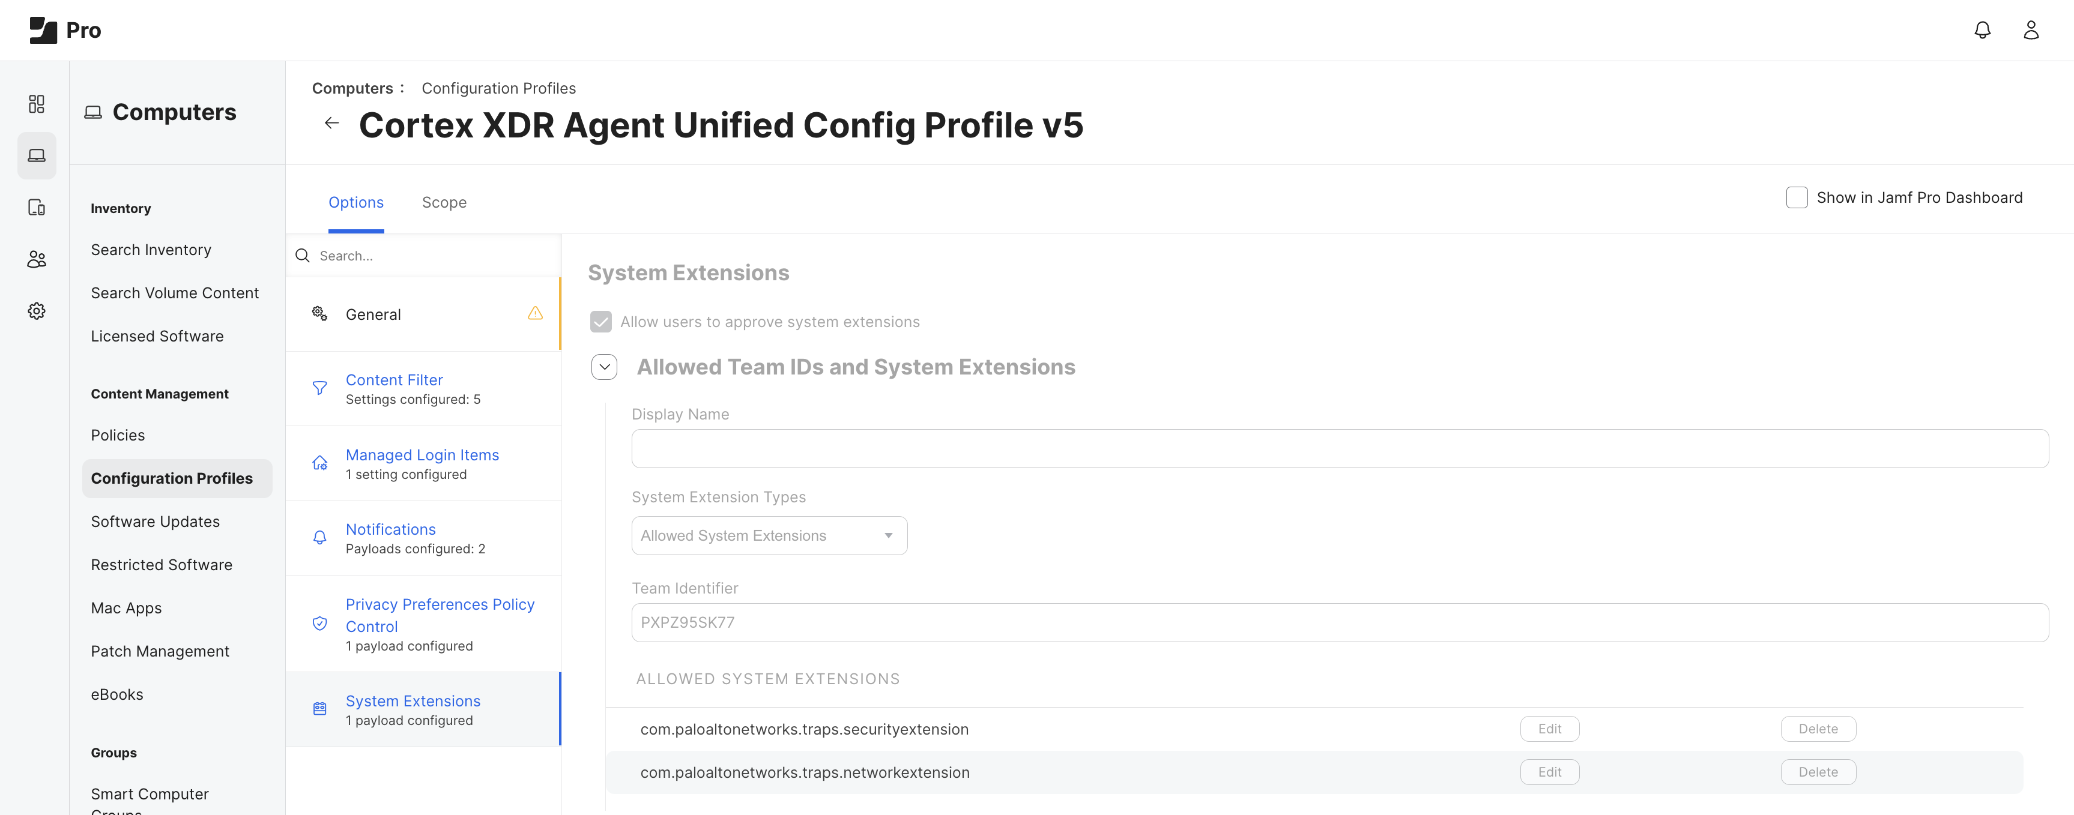Edit the networkextension entry

click(x=1549, y=772)
